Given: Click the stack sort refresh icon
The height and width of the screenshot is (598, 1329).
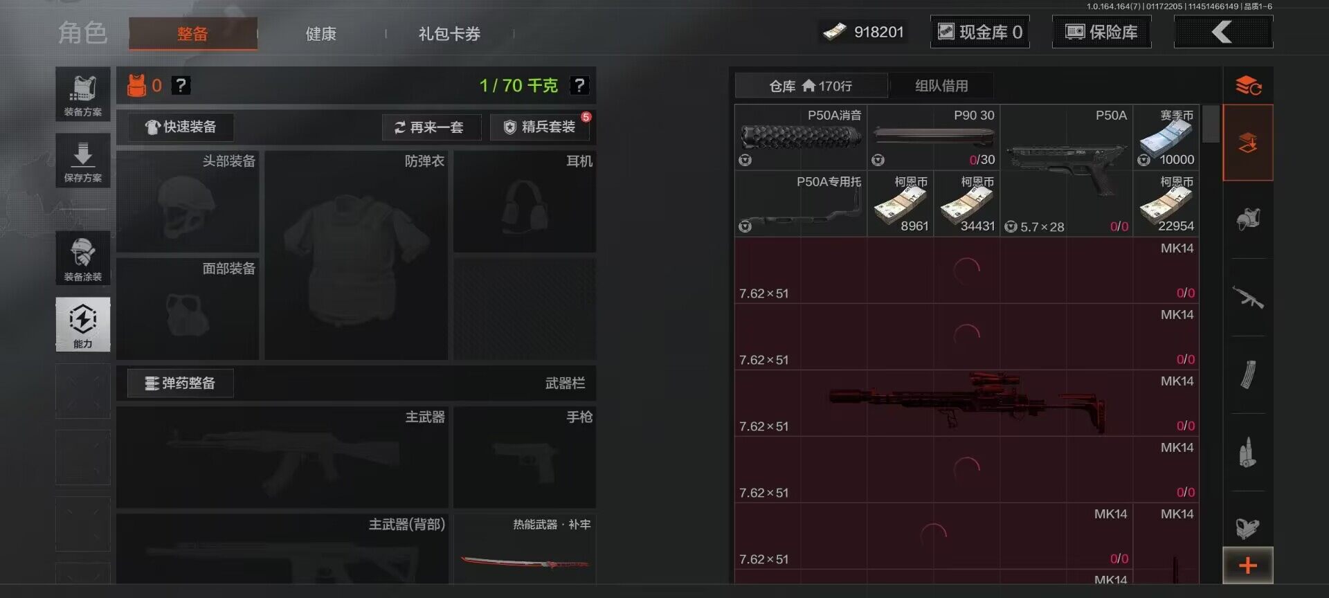Looking at the screenshot, I should 1248,86.
